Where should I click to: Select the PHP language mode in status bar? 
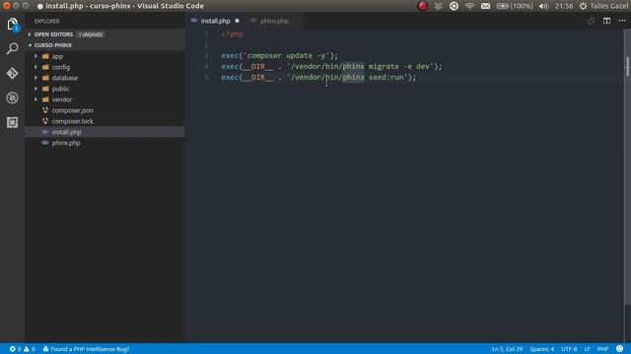(x=602, y=349)
